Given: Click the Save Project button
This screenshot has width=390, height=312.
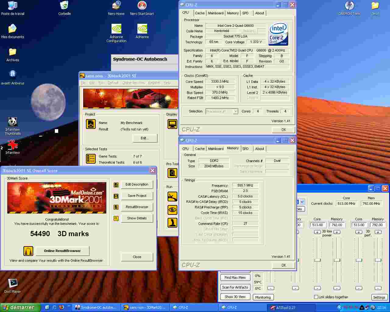Looking at the screenshot, I should 137,196.
